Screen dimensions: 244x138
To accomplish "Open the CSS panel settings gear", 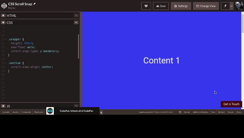I will [3, 22].
